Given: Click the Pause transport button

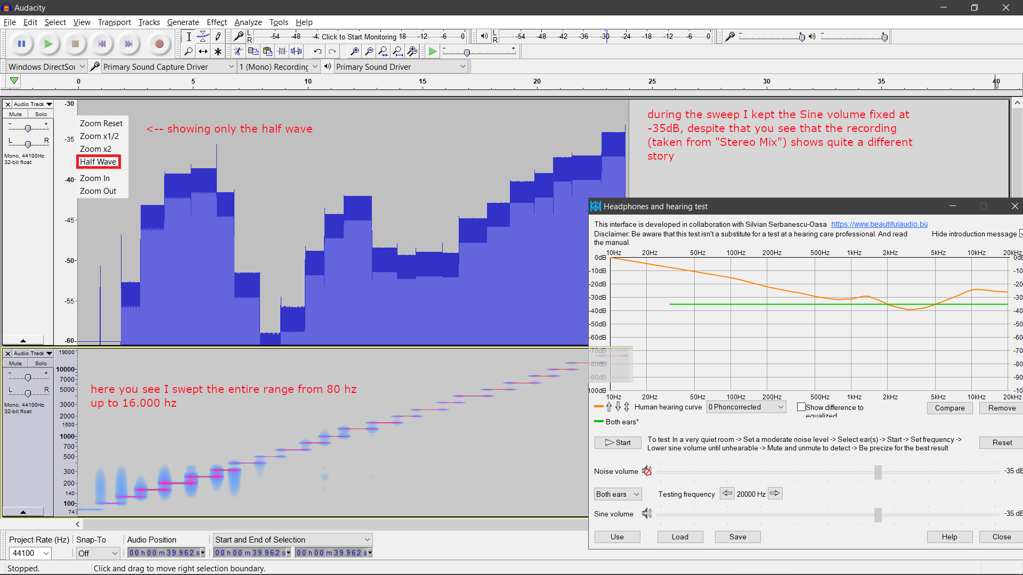Looking at the screenshot, I should click(x=22, y=44).
